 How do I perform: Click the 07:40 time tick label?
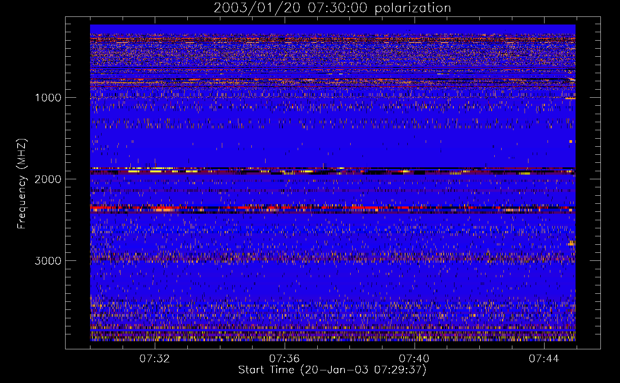click(x=414, y=359)
